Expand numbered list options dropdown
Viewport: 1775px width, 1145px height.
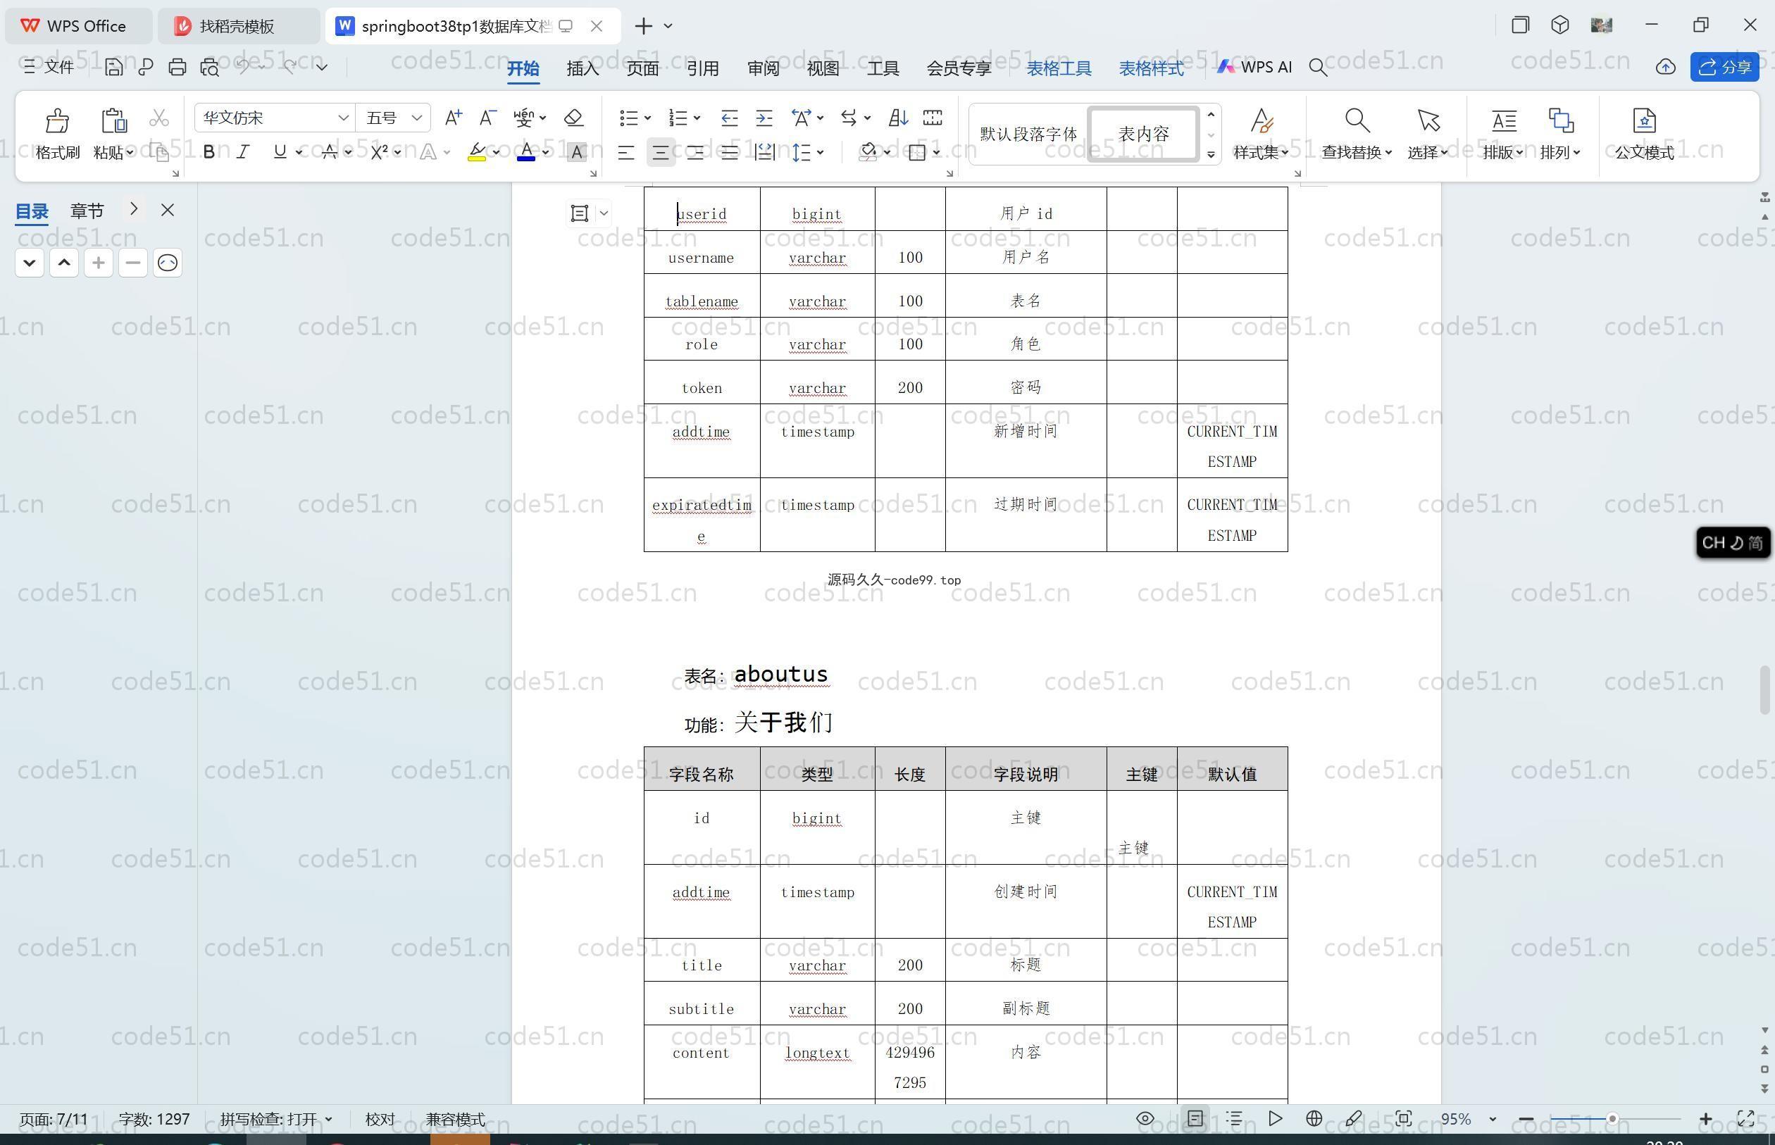coord(697,118)
